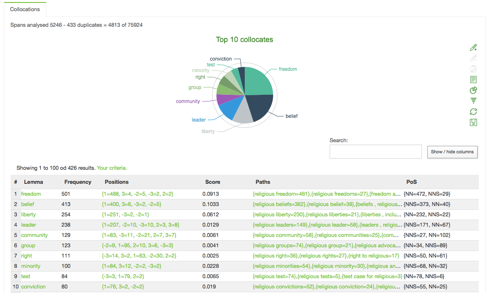Sort the table by Frequency column header
The height and width of the screenshot is (293, 492).
click(x=78, y=182)
